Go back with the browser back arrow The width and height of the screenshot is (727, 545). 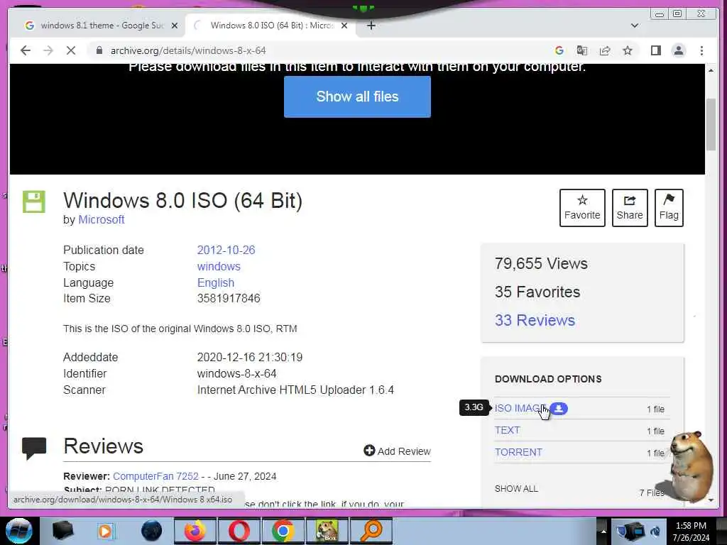point(26,50)
